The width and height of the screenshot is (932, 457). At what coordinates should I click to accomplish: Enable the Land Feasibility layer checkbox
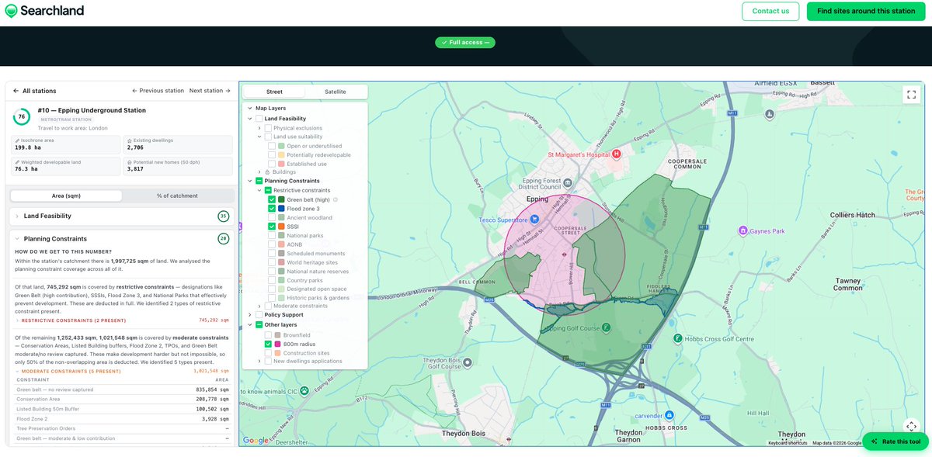(x=259, y=119)
